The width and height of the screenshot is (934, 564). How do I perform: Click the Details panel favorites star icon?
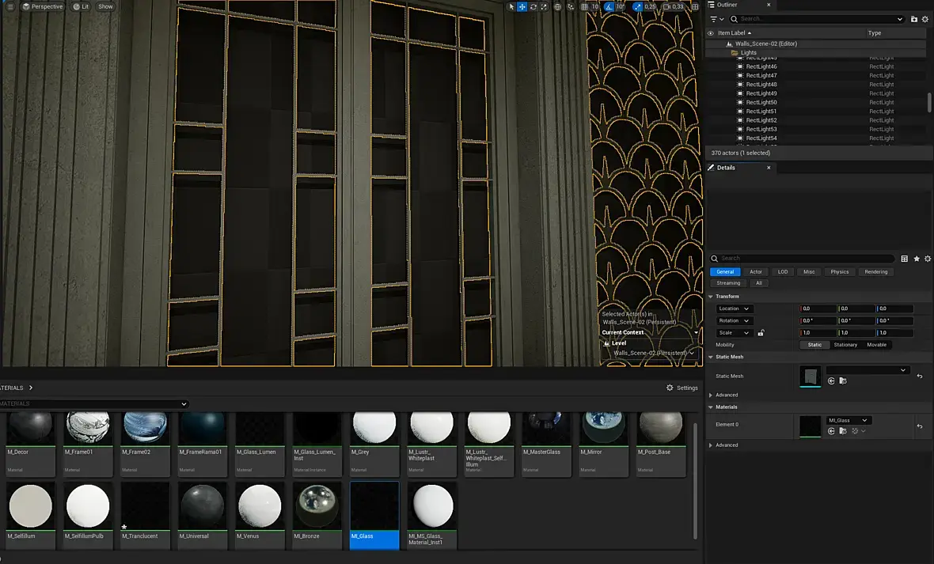coord(917,259)
